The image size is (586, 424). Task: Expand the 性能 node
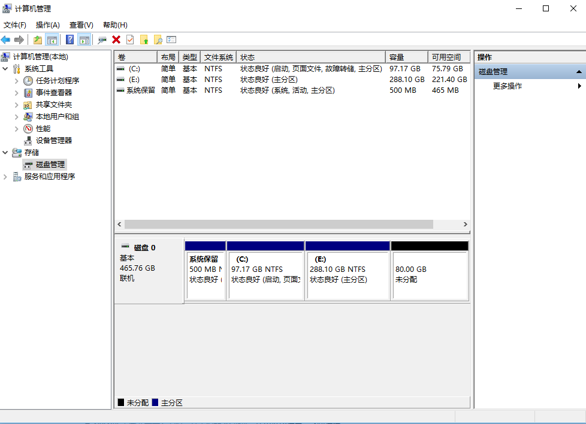point(16,129)
